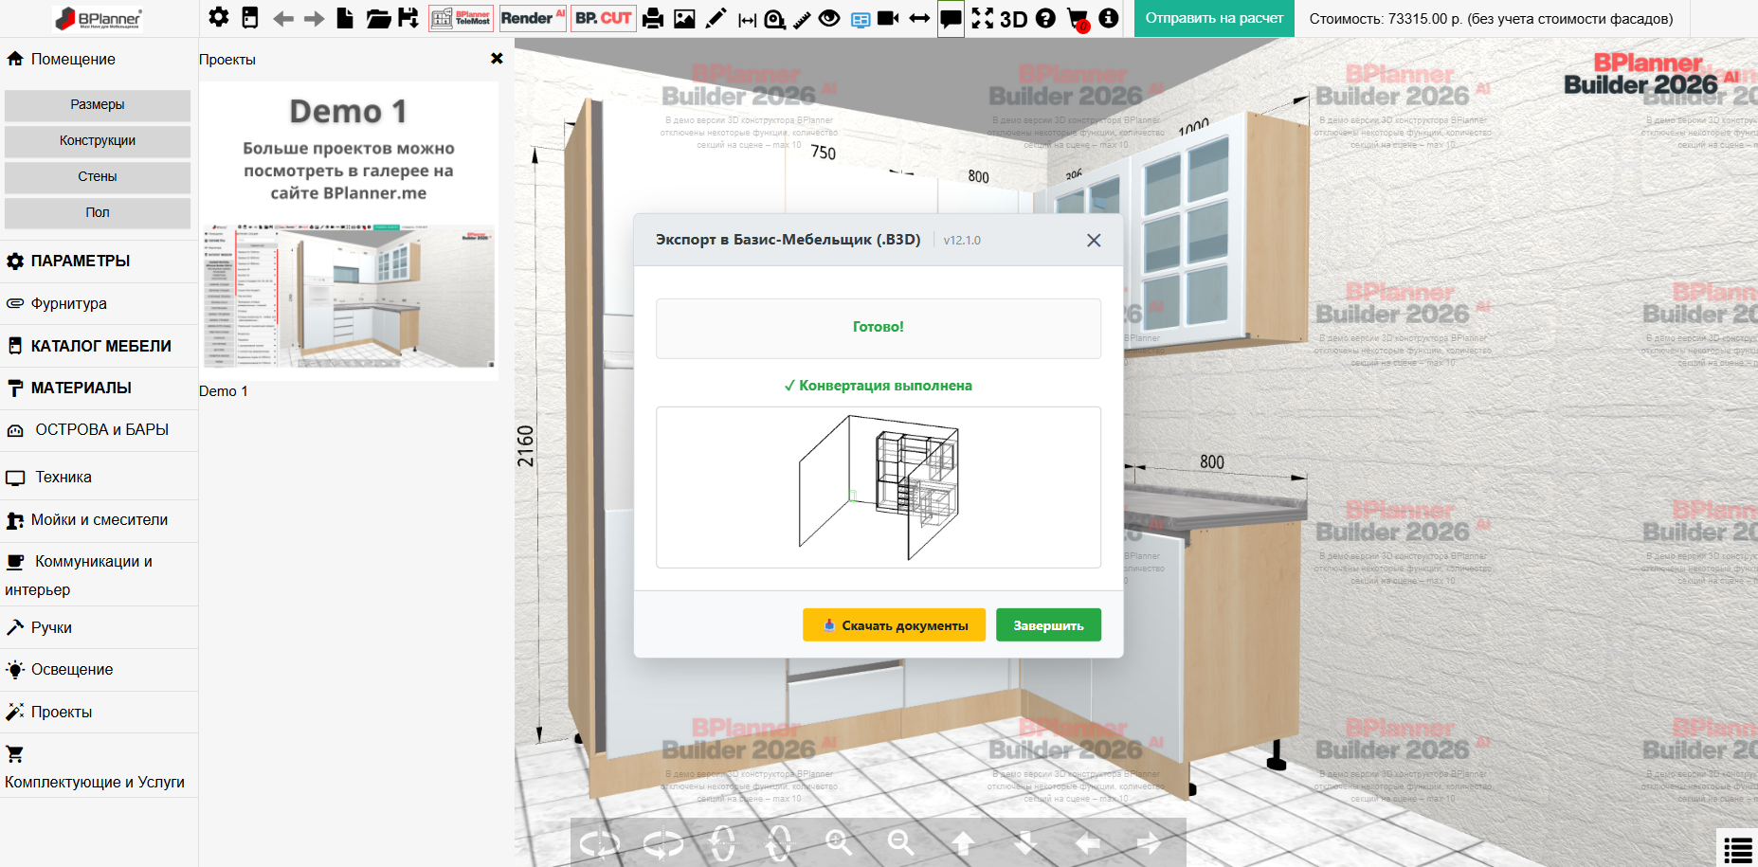Click the 3D wireframe preview in dialog
The width and height of the screenshot is (1758, 867).
click(x=879, y=487)
